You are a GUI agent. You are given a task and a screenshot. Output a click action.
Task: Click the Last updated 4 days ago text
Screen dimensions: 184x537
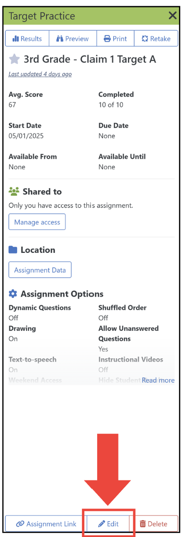pyautogui.click(x=40, y=74)
